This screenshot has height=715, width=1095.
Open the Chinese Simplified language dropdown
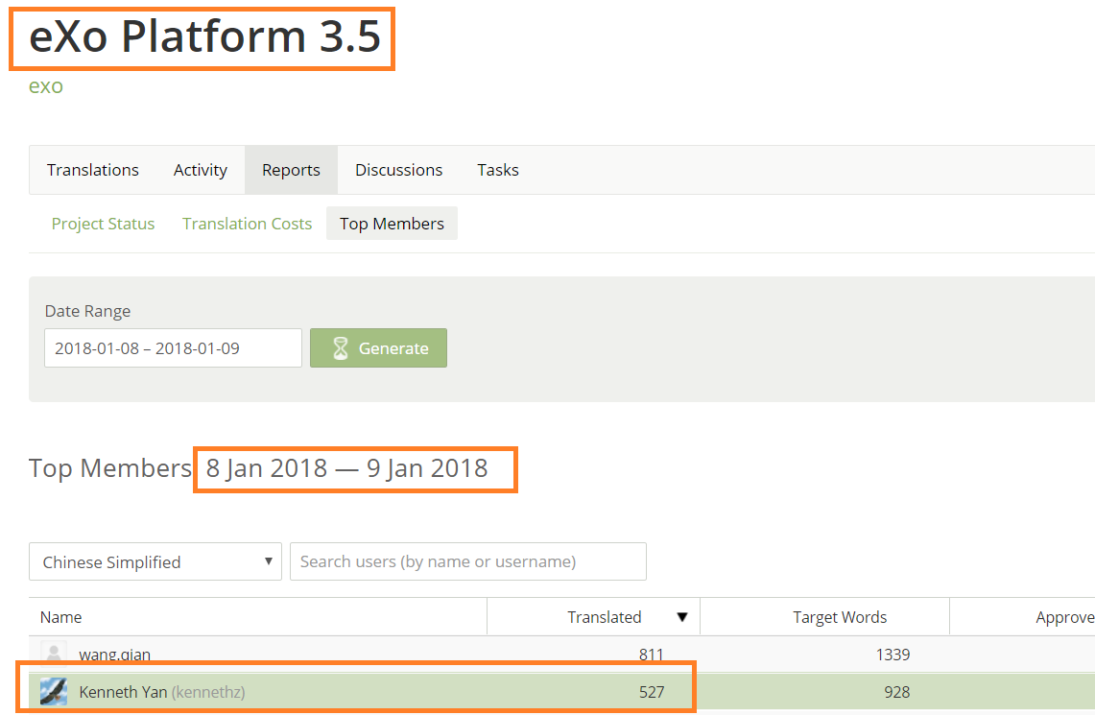point(155,561)
